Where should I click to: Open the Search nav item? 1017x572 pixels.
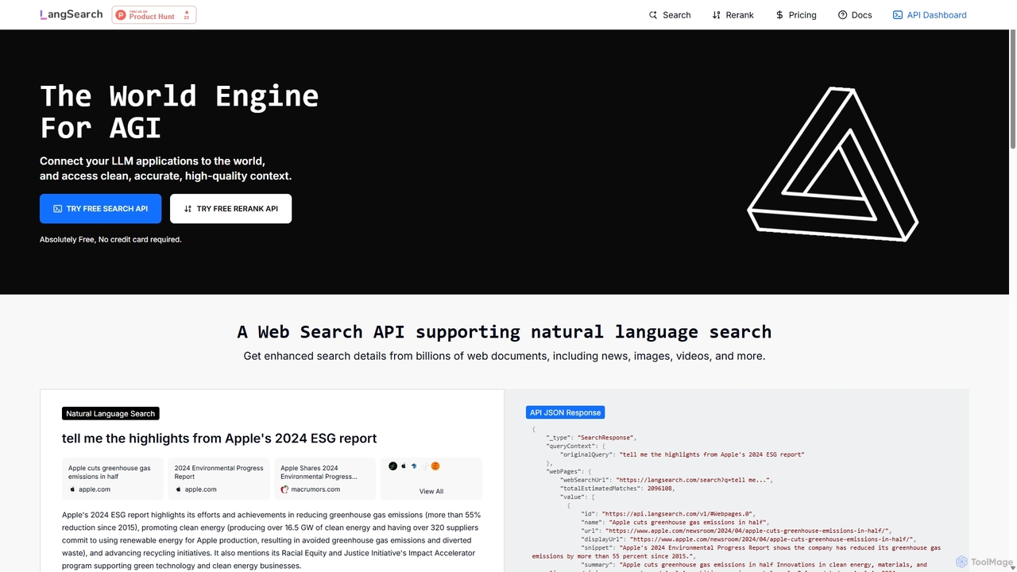(670, 15)
